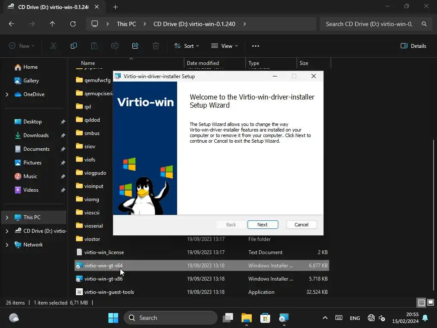Show hidden system tray icons
The width and height of the screenshot is (437, 328).
[x=325, y=318]
